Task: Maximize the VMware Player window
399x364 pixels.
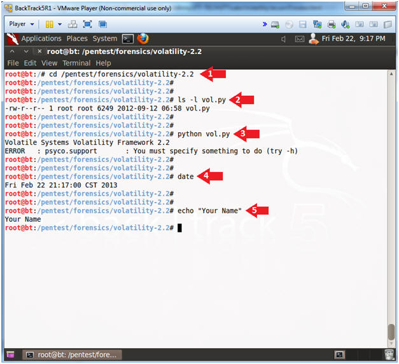Action: [365, 6]
